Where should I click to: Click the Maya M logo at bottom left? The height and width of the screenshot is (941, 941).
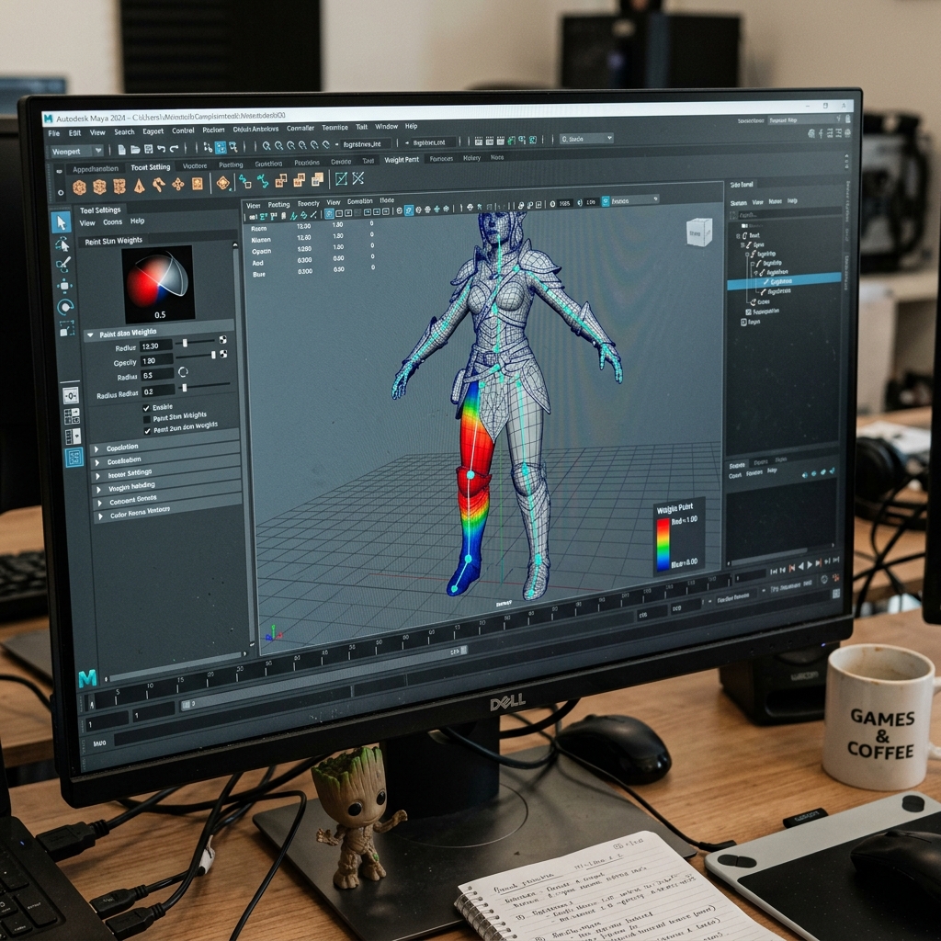(87, 679)
